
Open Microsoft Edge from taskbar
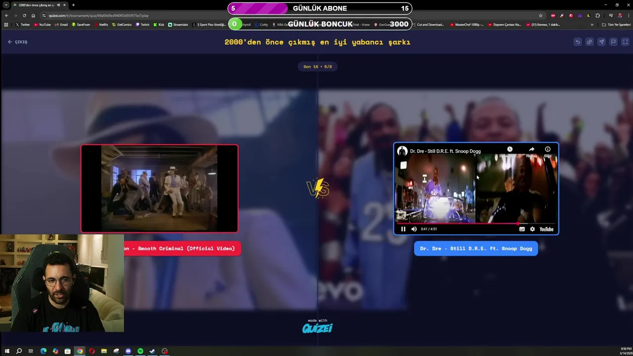(x=43, y=351)
